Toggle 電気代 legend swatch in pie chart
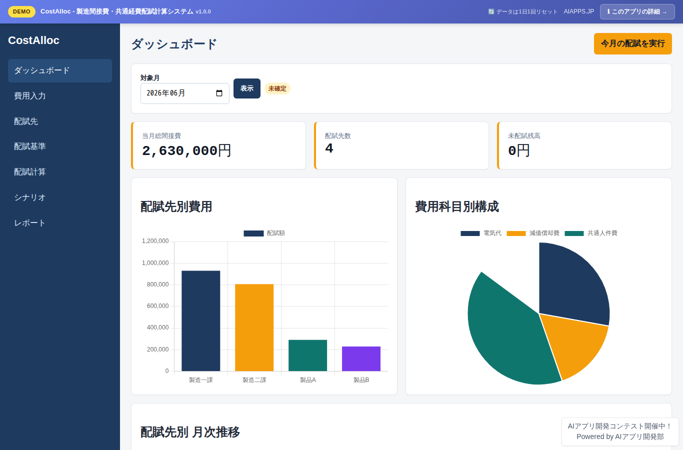683x450 pixels. (x=470, y=233)
